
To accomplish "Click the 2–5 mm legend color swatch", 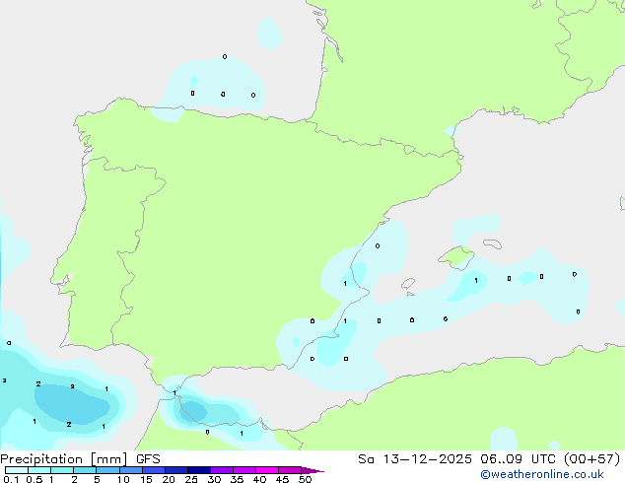I will pos(85,470).
